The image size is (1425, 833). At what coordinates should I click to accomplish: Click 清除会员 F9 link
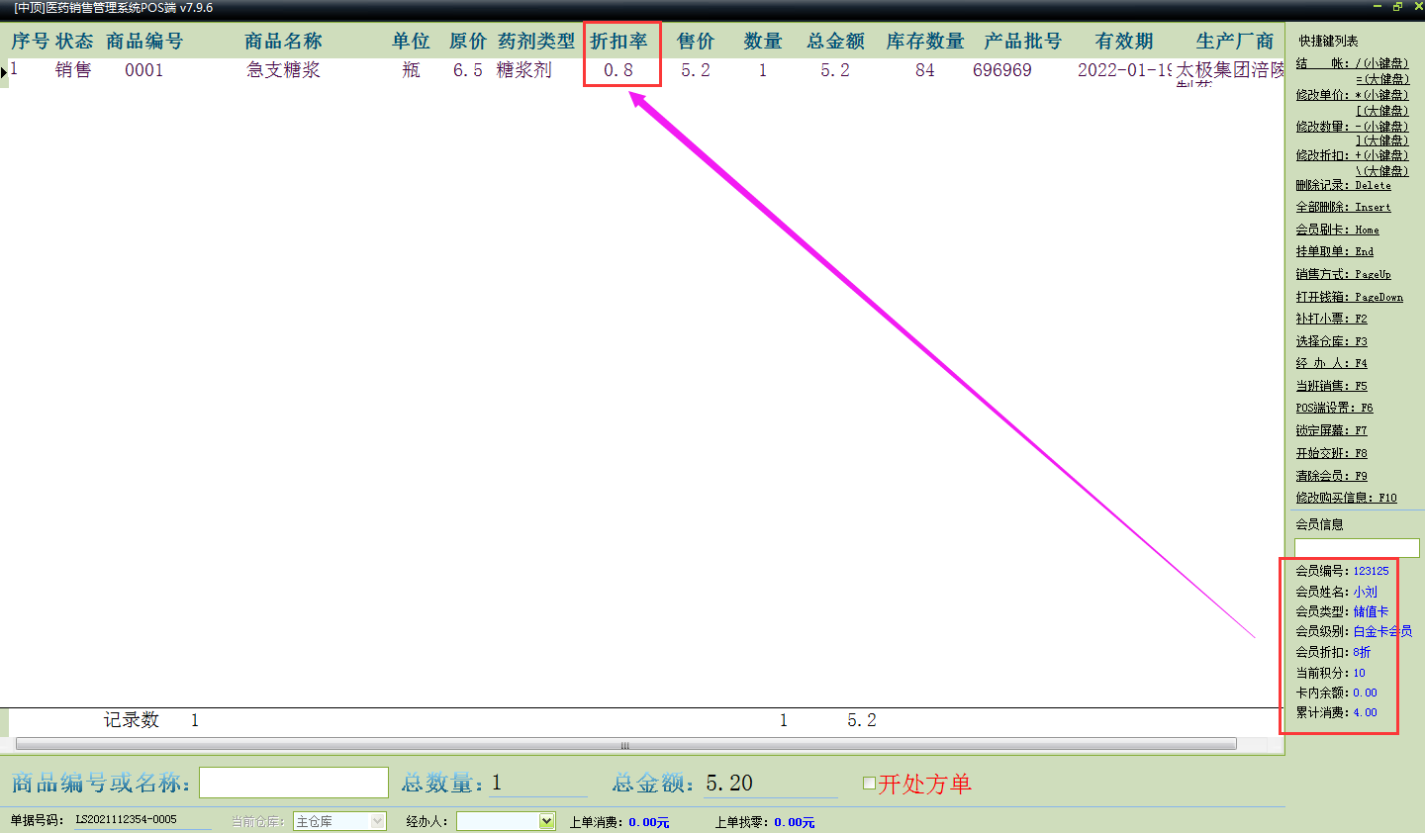(x=1331, y=476)
